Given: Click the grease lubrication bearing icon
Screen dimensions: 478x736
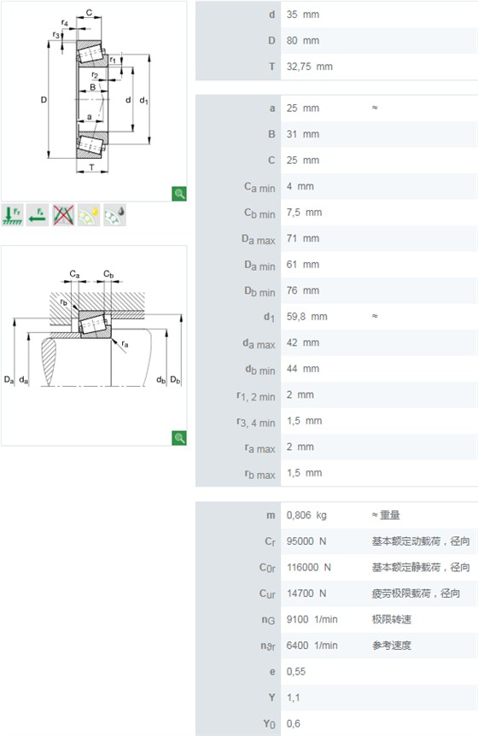Looking at the screenshot, I should [89, 215].
